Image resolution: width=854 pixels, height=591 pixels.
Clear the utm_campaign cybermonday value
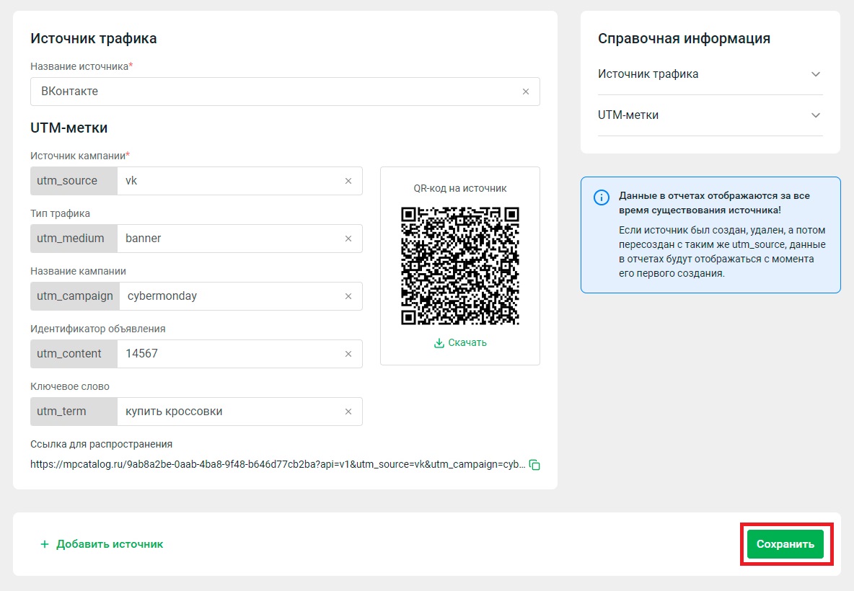coord(348,296)
